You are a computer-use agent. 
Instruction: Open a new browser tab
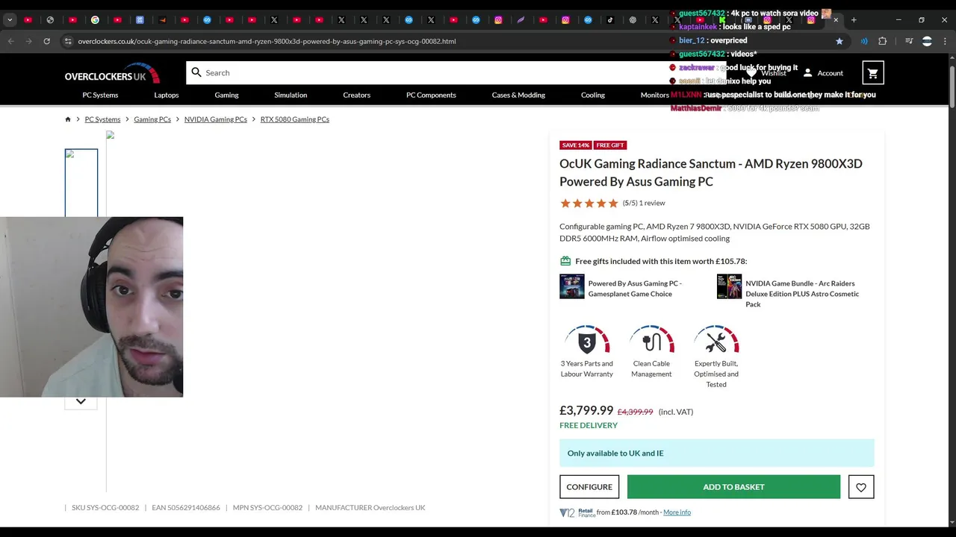[x=854, y=20]
